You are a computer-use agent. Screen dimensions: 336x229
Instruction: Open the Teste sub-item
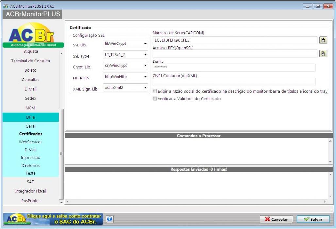pos(31,173)
